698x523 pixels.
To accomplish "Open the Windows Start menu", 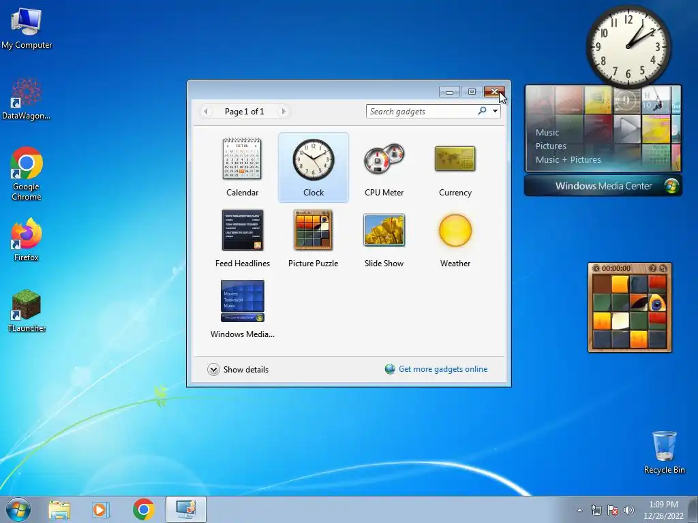I will coord(18,509).
